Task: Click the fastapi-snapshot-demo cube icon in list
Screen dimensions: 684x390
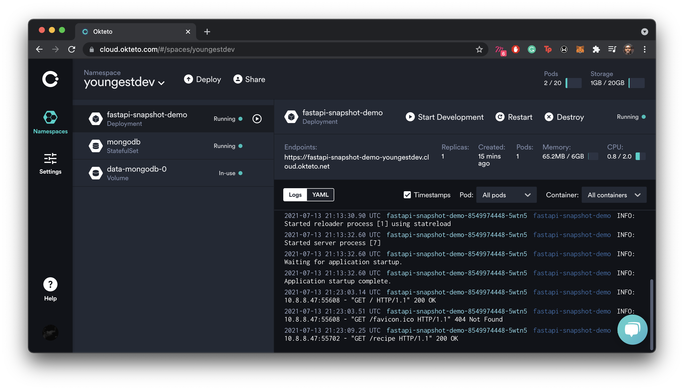Action: [96, 119]
